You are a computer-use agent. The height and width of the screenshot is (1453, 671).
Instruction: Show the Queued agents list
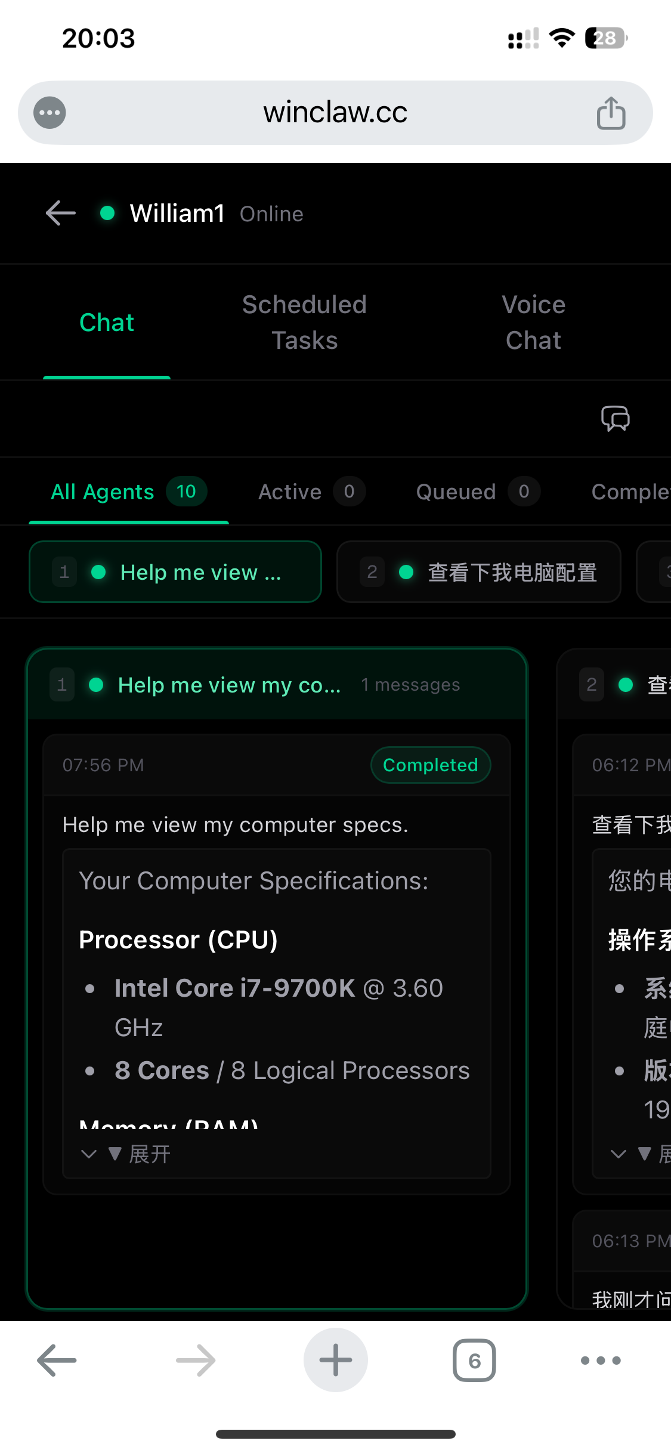point(475,491)
